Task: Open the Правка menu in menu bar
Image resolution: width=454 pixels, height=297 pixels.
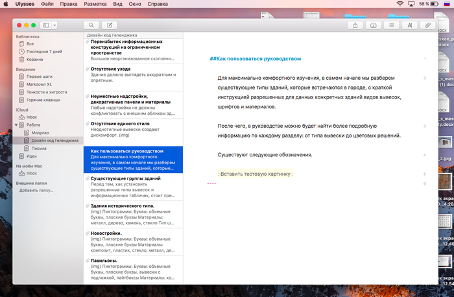Action: [x=68, y=4]
